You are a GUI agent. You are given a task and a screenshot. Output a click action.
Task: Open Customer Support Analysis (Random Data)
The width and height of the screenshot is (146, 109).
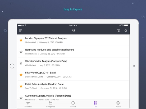pos(73,96)
